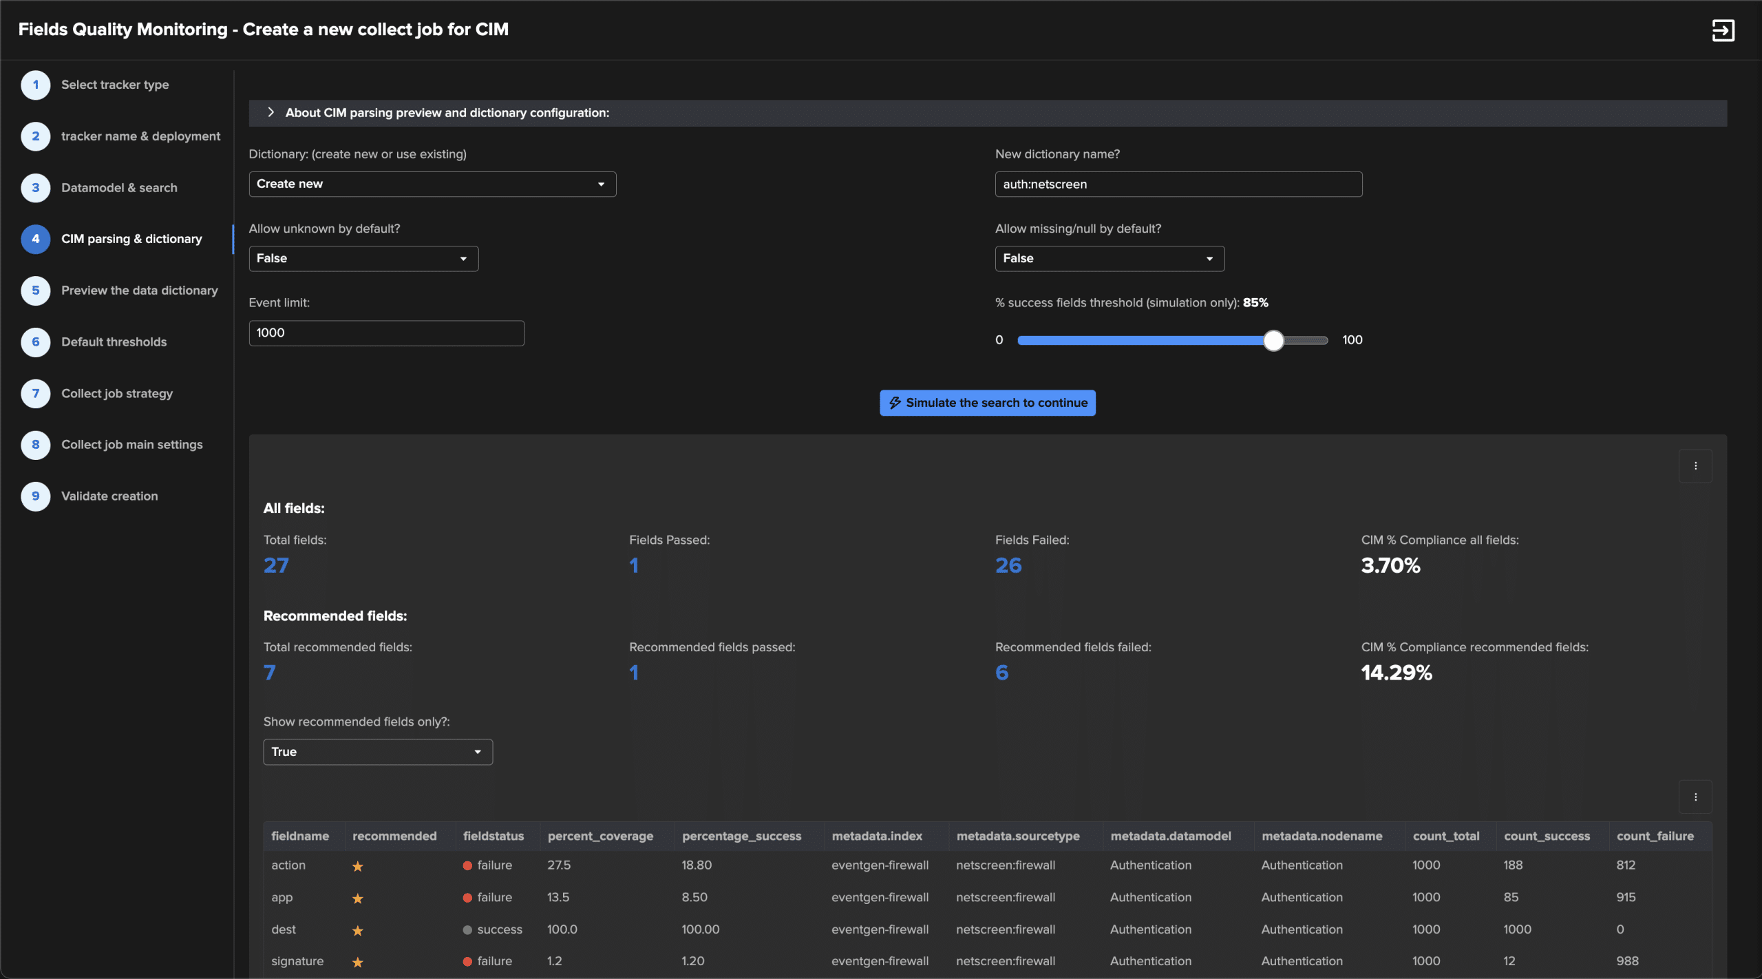Click the red failure status dot for app
The width and height of the screenshot is (1762, 979).
[x=467, y=898]
